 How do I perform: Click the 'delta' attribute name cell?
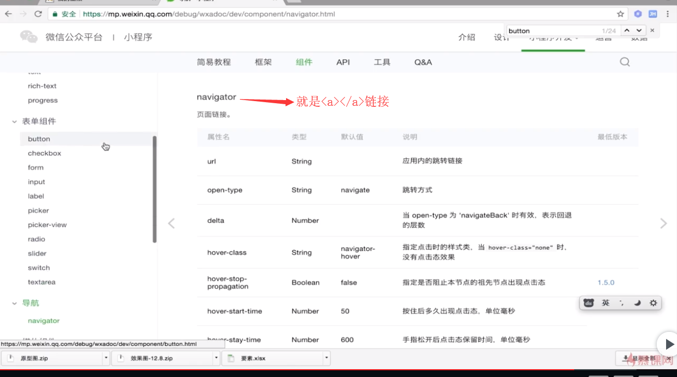[215, 220]
